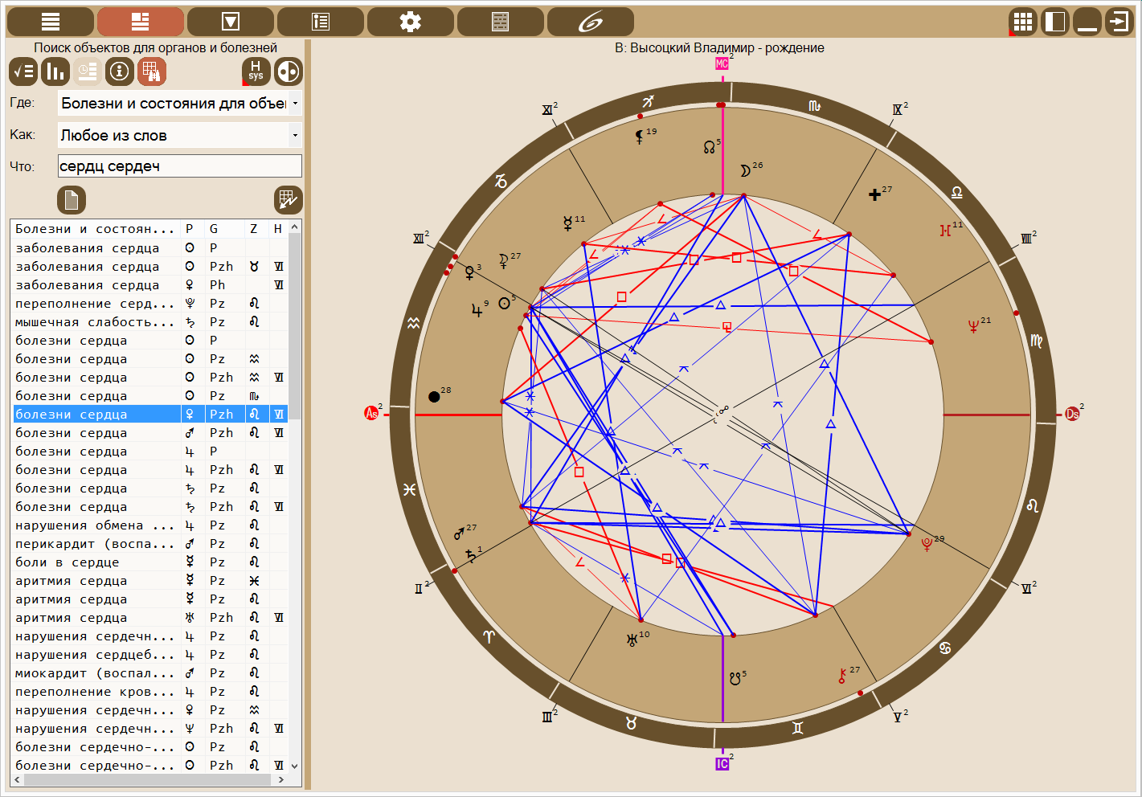Select the 'боли в сердце' row

coord(149,562)
